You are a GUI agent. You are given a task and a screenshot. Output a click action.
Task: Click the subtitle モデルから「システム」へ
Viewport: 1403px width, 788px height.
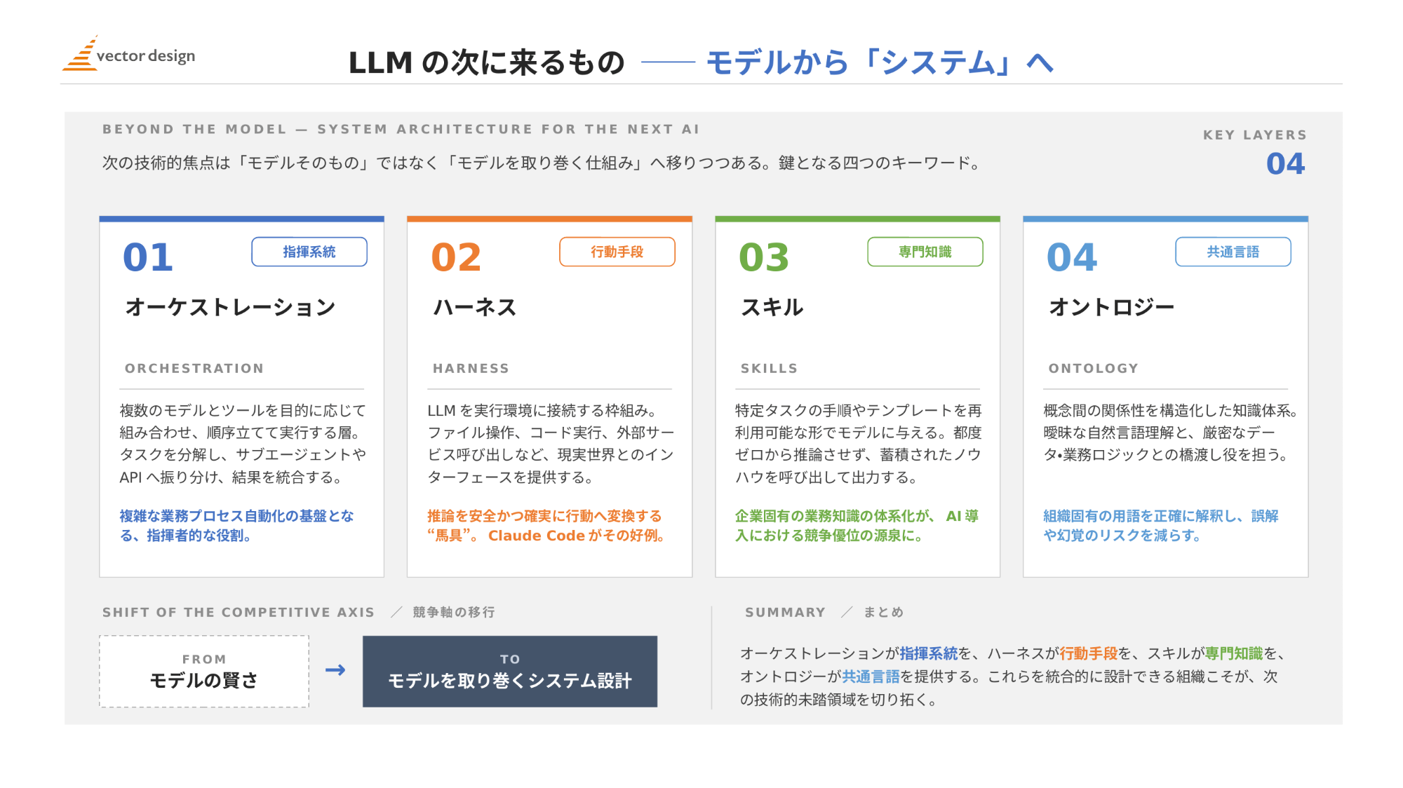pyautogui.click(x=880, y=63)
